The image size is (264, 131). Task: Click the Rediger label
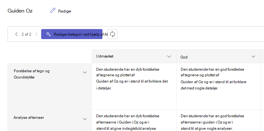click(x=65, y=11)
